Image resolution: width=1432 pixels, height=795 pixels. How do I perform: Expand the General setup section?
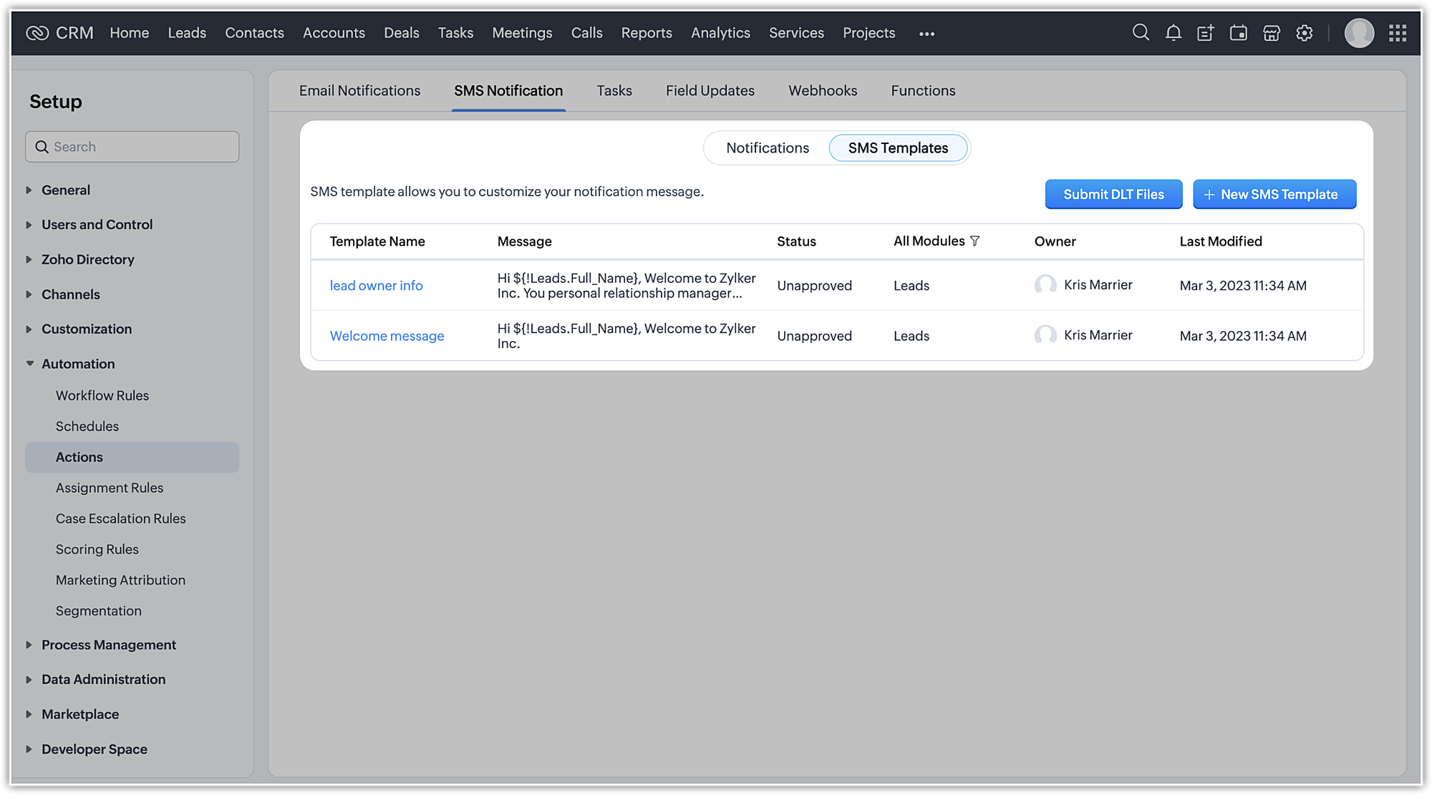coord(65,190)
